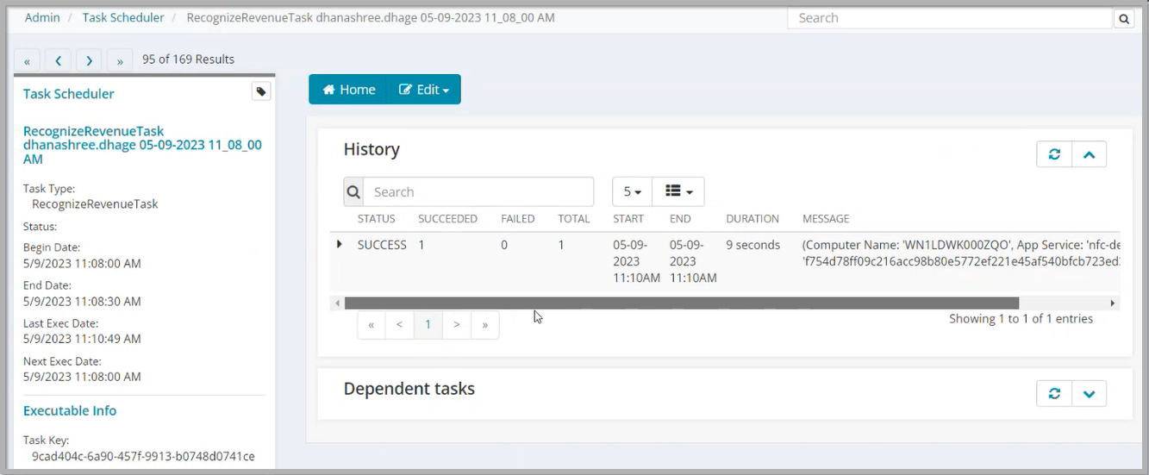This screenshot has height=475, width=1149.
Task: Click the scrollbar left arrow in History
Action: pos(336,303)
